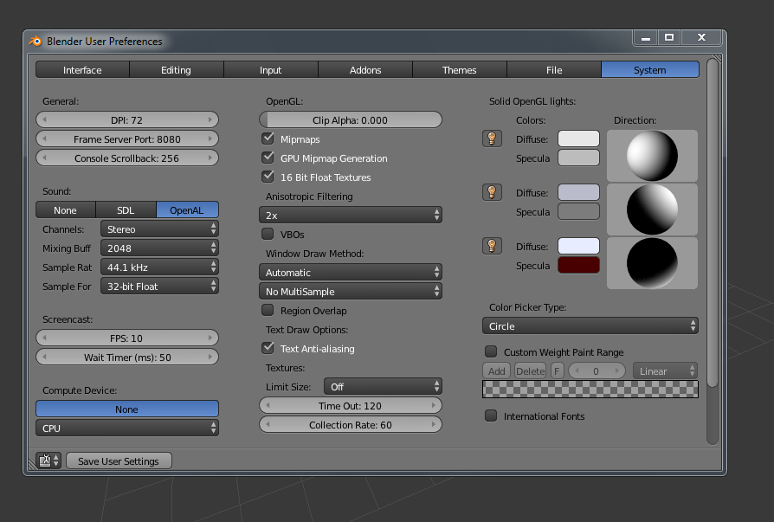Enable the International Fonts checkbox

491,416
